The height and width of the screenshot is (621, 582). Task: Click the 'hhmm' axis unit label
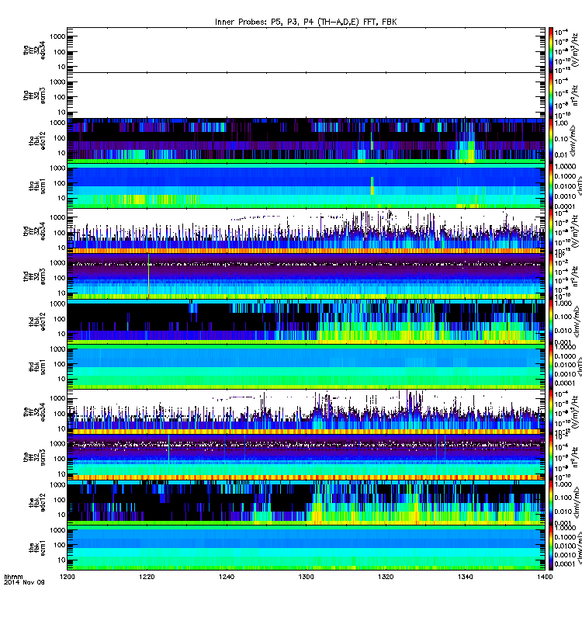(x=13, y=577)
